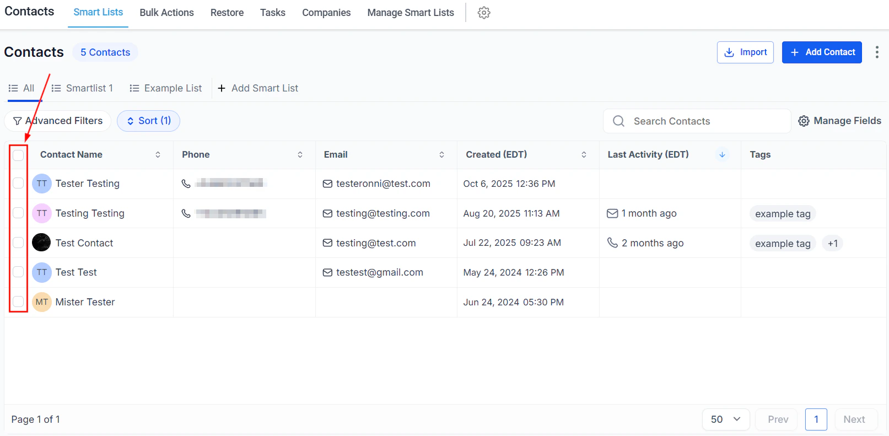
Task: Switch to the Smart Lists tab
Action: 98,12
